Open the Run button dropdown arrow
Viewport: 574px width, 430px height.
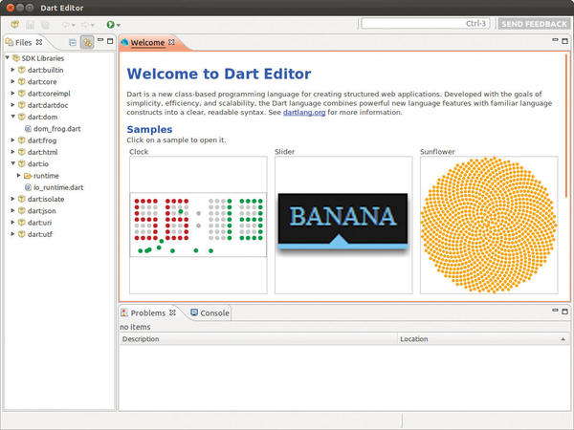119,25
